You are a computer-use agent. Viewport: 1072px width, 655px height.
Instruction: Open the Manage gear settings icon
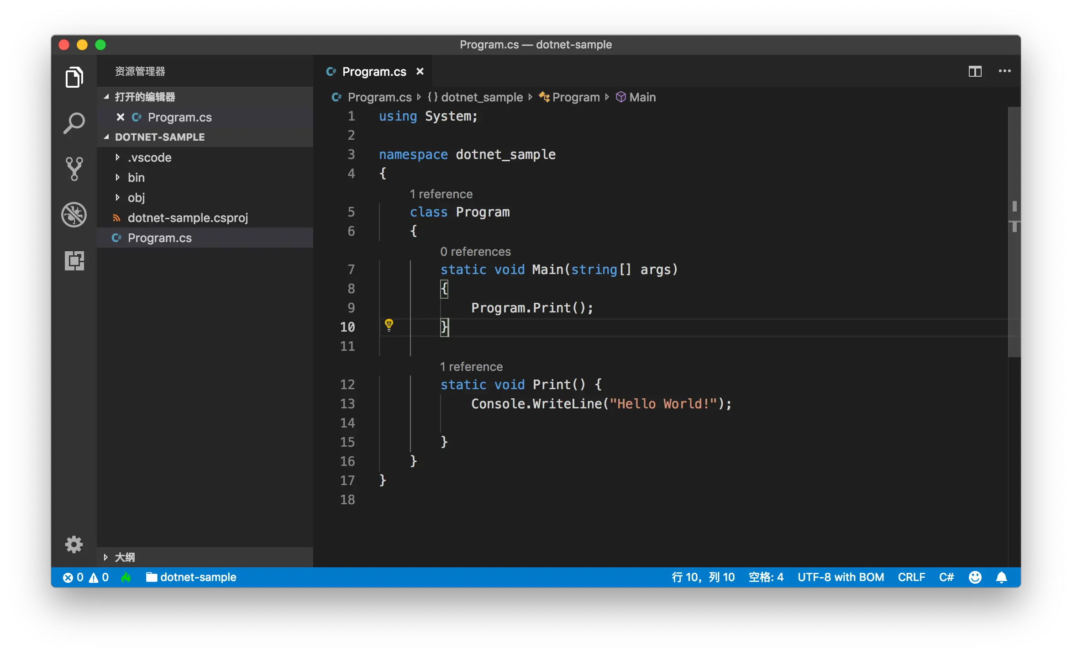(x=74, y=544)
